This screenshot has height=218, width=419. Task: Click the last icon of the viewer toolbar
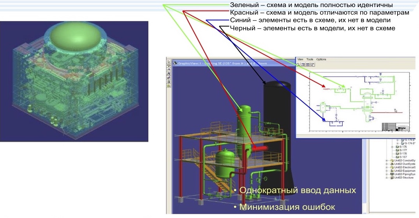pyautogui.click(x=313, y=65)
